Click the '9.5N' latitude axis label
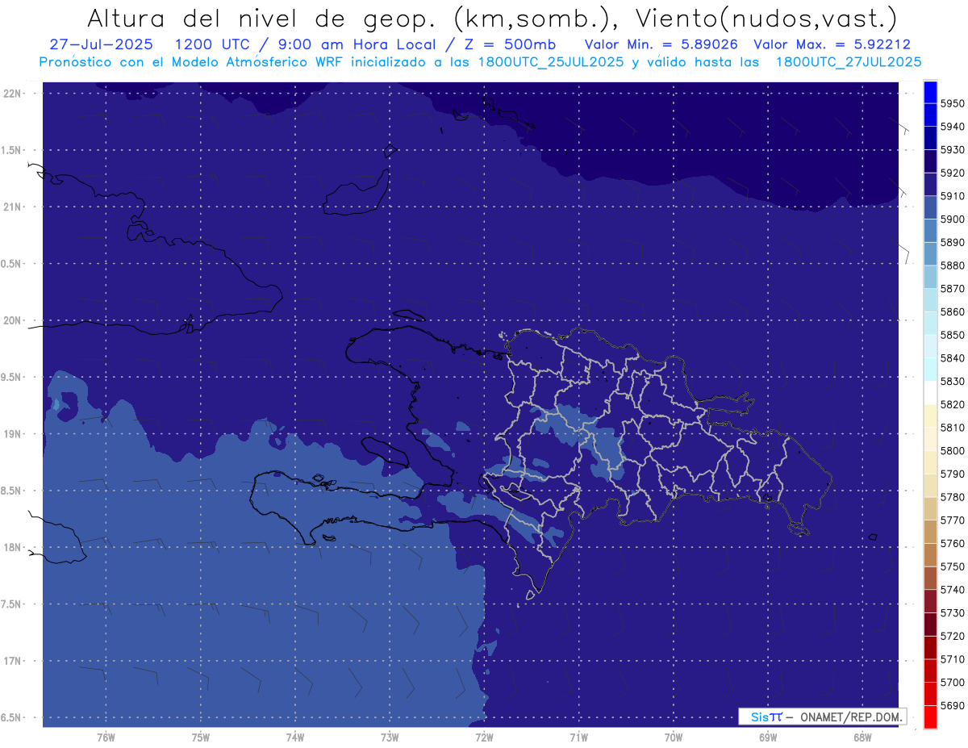This screenshot has width=968, height=748. click(12, 377)
